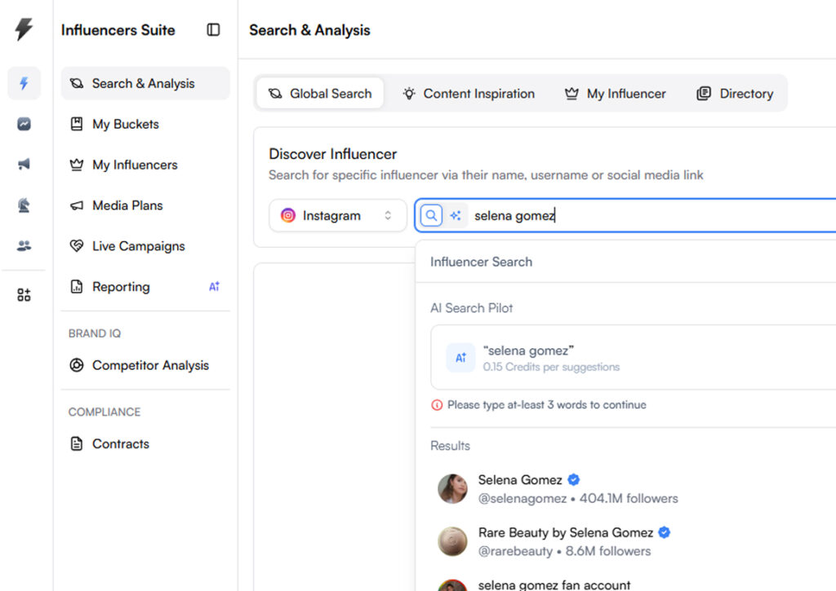Click the verified badge next to Selena Gomez

click(574, 479)
